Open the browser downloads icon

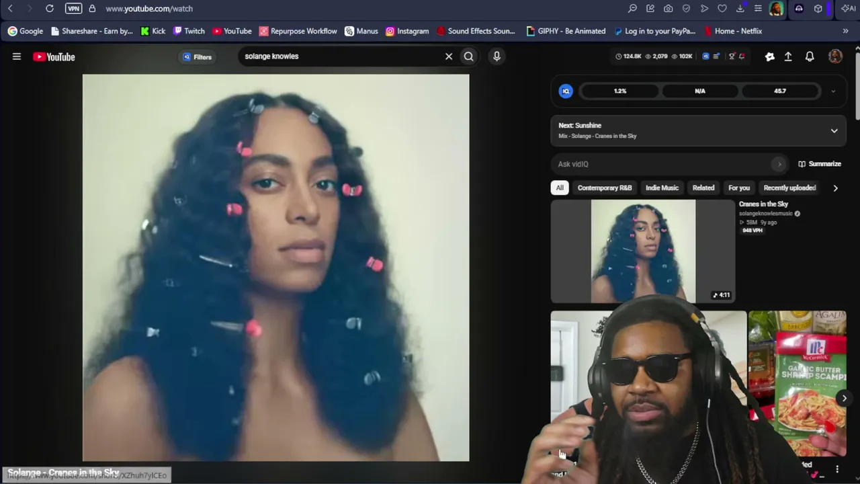coord(740,9)
